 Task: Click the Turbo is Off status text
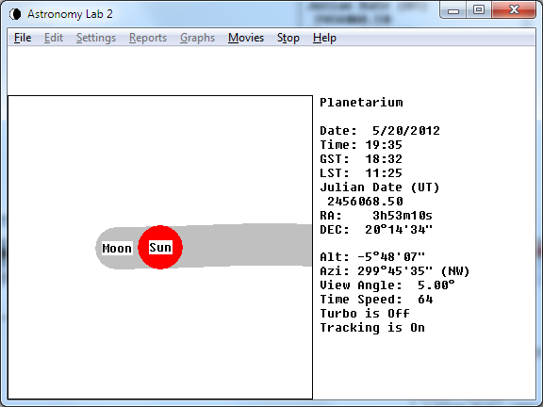365,313
